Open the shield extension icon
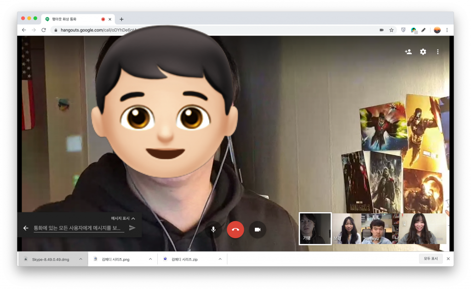Screen dimensions: 471x289 coord(403,30)
